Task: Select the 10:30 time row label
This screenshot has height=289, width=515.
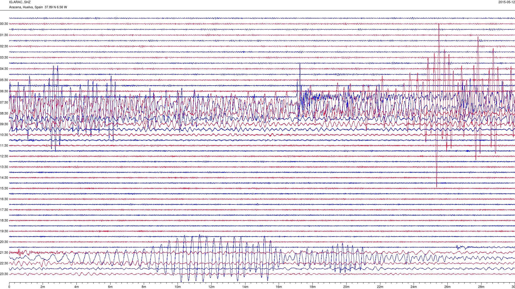Action: (4, 135)
